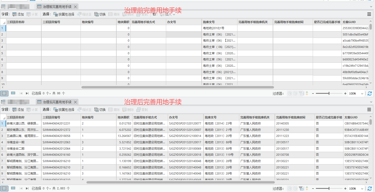The height and width of the screenshot is (192, 375).
Task: Zoom in table with 2,883 records
Action: pyautogui.click(x=345, y=189)
